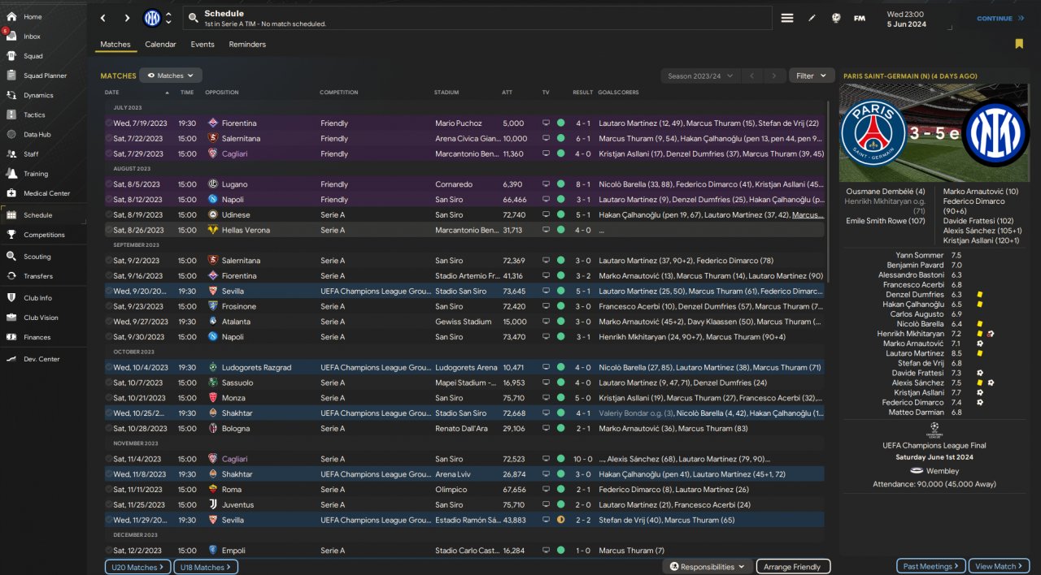This screenshot has width=1041, height=575.
Task: Open the Season 2023/24 dropdown
Action: tap(699, 76)
